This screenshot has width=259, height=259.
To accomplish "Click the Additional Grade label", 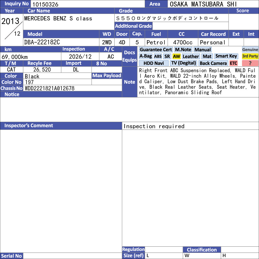I will point(133,26).
